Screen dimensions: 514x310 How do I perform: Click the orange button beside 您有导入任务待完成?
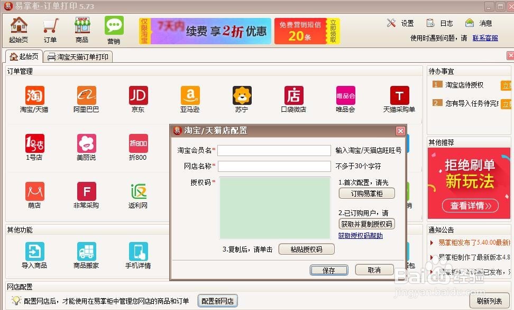tap(506, 104)
